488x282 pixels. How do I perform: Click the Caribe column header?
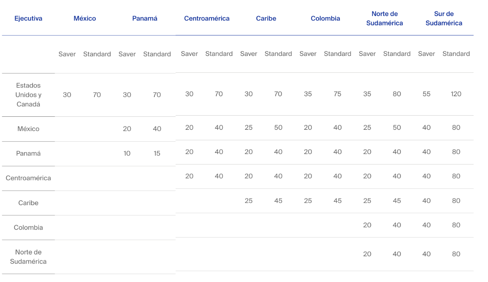(266, 18)
